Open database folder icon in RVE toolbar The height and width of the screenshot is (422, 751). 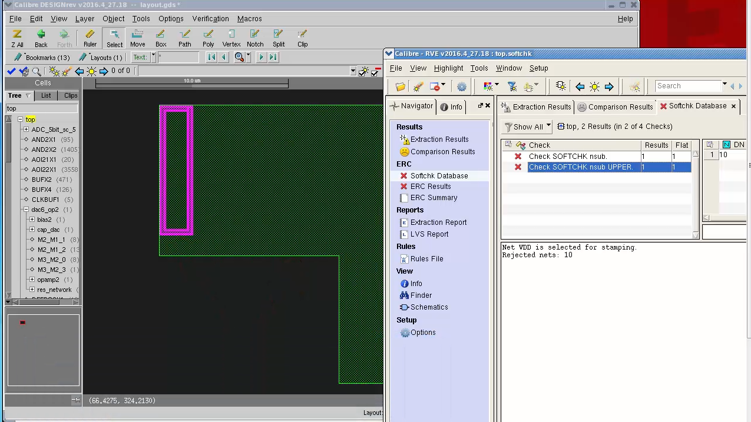tap(401, 87)
